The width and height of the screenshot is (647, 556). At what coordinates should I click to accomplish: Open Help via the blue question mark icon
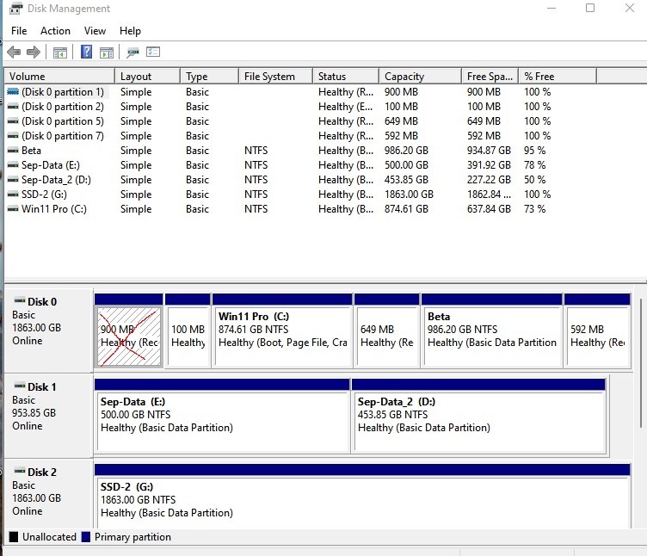click(x=86, y=53)
